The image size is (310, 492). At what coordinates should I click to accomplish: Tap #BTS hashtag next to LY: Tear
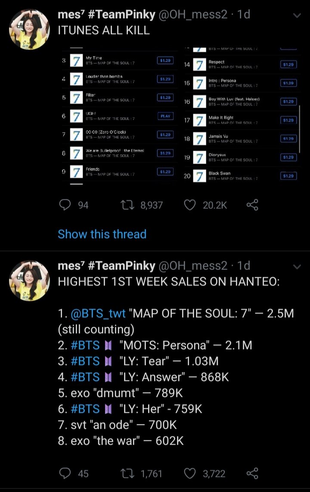(85, 361)
